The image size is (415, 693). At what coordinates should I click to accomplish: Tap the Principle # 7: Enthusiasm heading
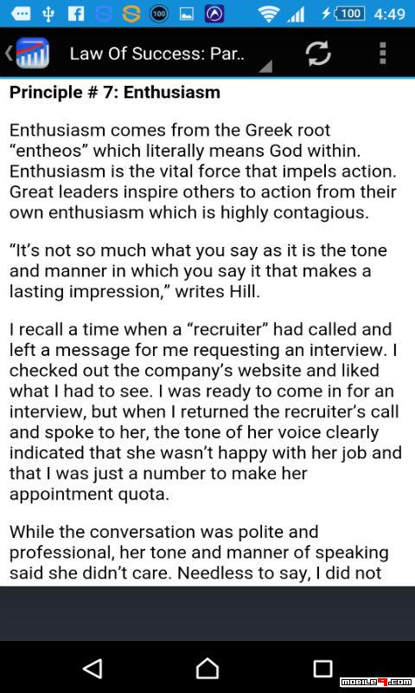coord(115,92)
